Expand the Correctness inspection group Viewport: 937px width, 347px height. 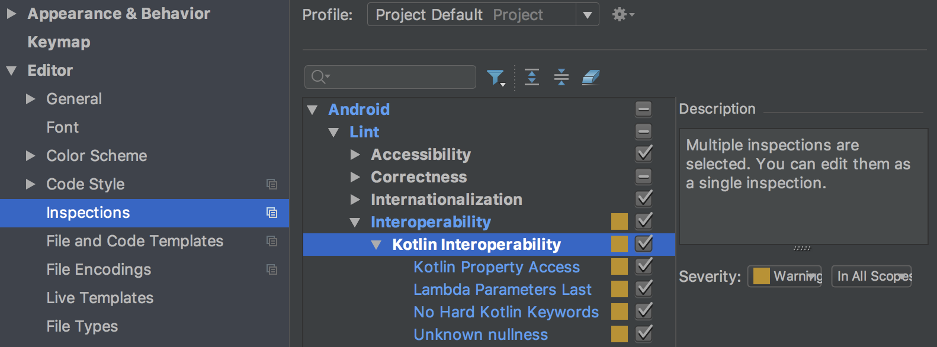coord(355,177)
